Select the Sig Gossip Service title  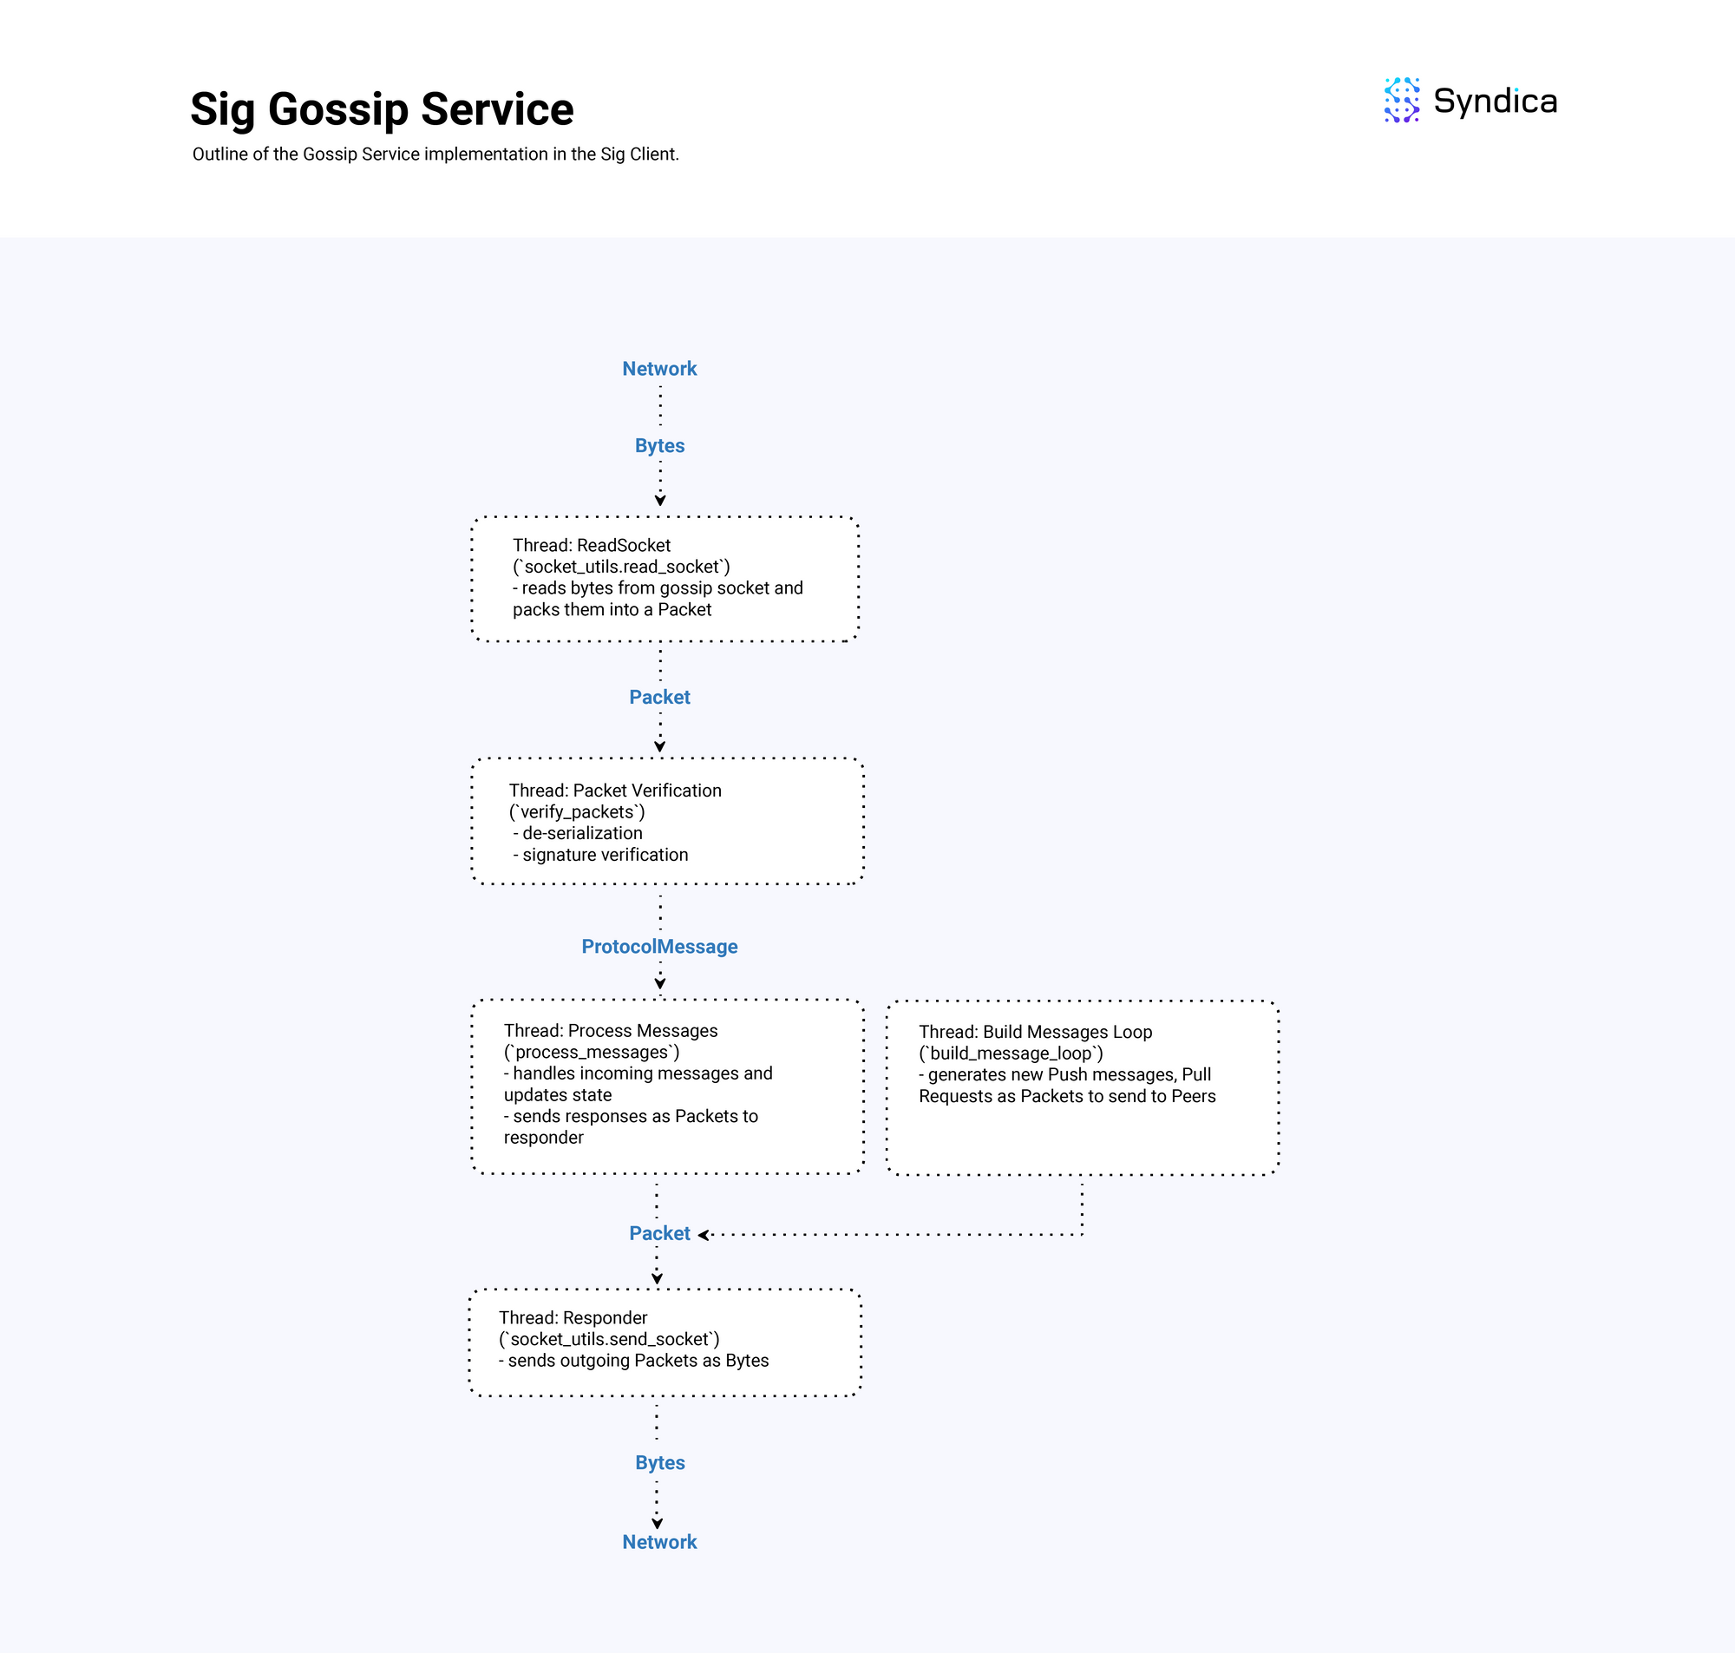(382, 109)
